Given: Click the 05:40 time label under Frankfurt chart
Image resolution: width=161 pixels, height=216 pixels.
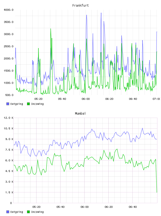Looking at the screenshot, I should pyautogui.click(x=62, y=99).
